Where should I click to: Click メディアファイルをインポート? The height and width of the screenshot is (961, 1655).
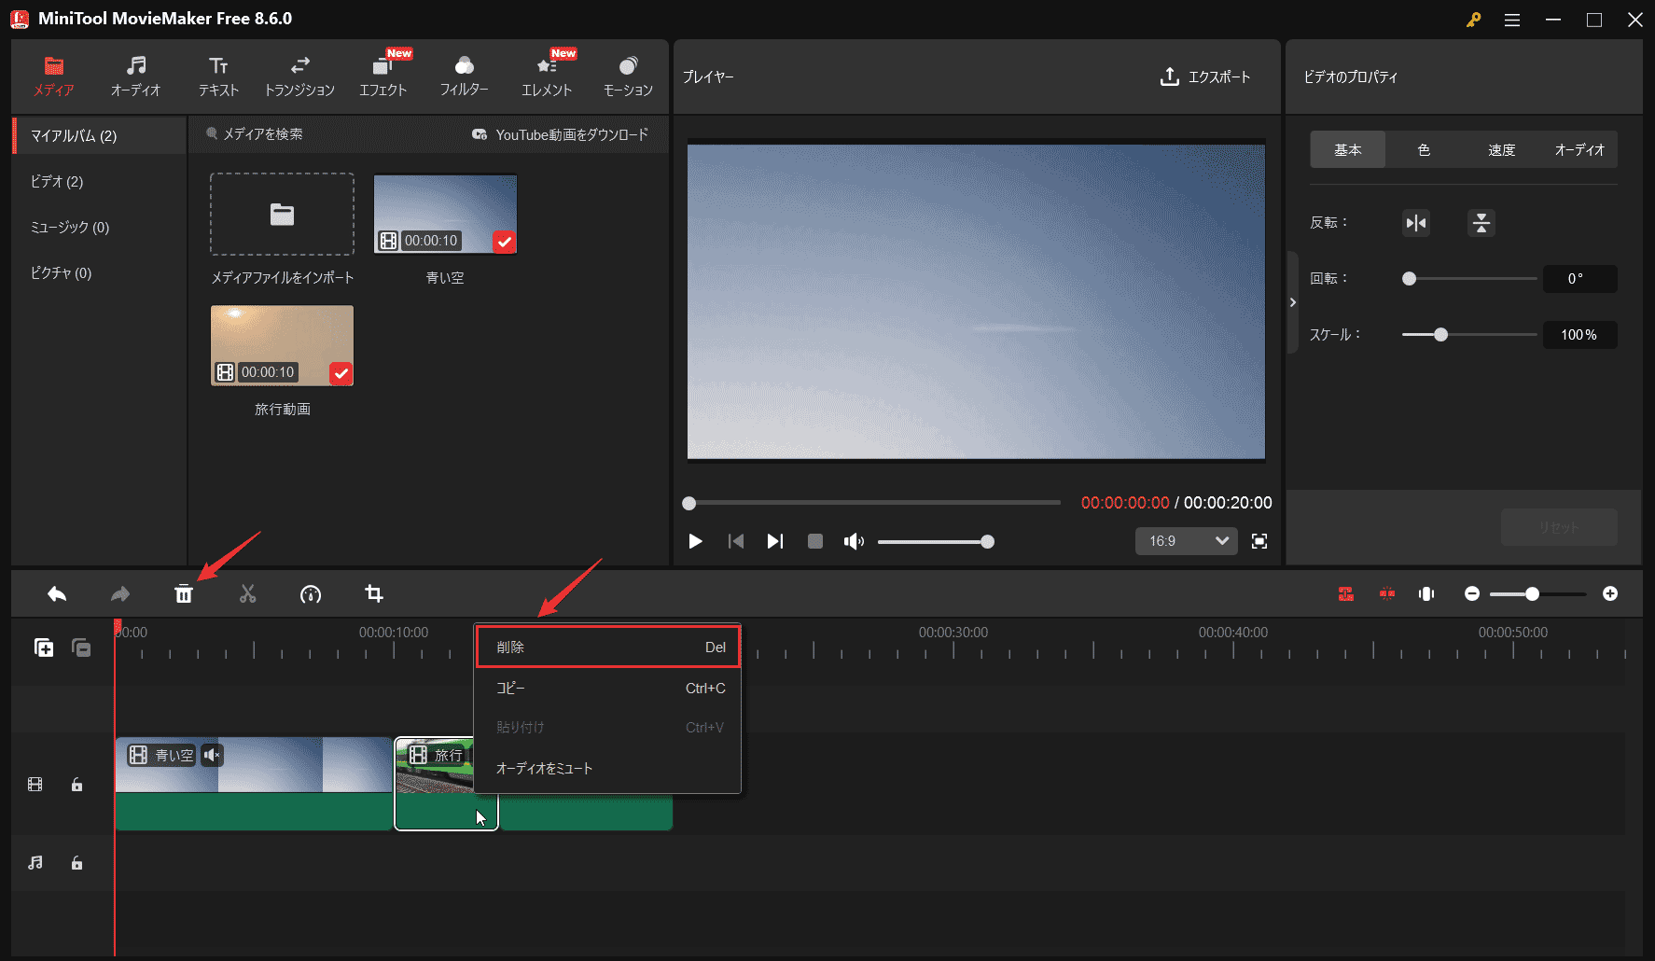pos(282,214)
